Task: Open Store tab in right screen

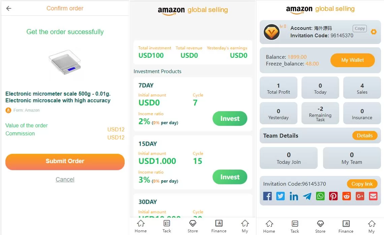Action: coord(320,226)
